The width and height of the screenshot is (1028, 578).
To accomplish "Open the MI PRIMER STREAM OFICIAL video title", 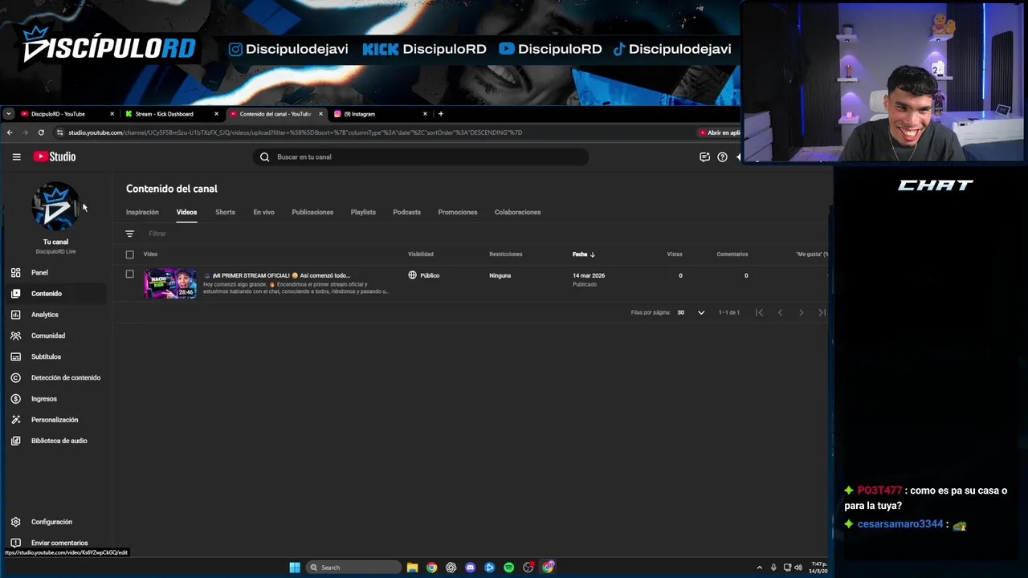I will [280, 275].
